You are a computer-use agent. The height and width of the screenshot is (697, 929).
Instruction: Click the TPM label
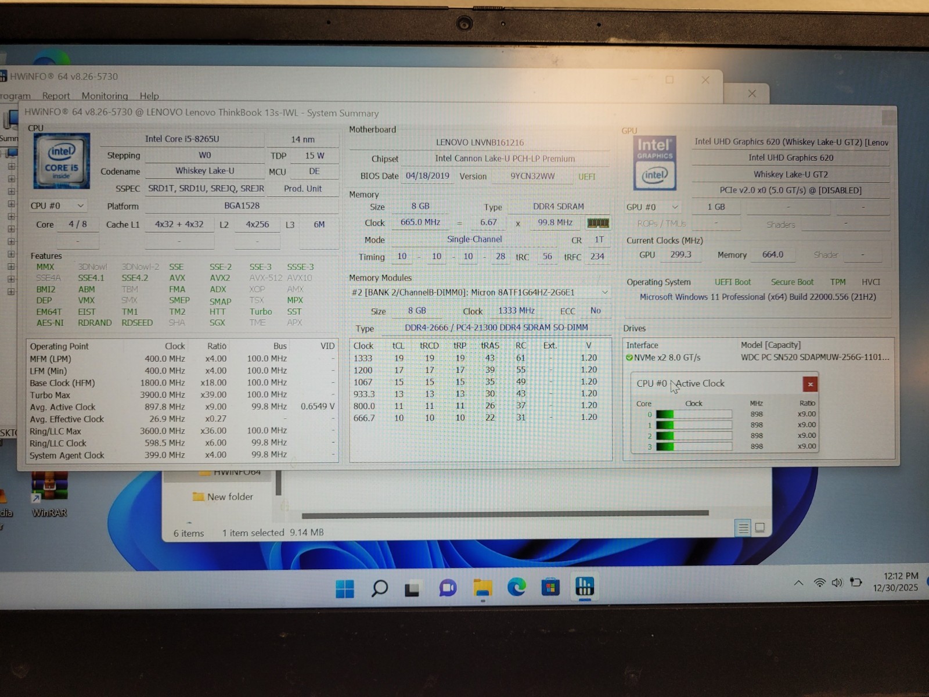pos(838,282)
